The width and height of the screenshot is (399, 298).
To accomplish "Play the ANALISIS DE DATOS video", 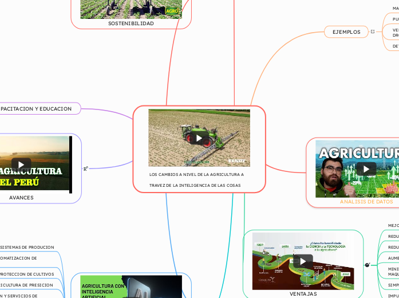I will [x=366, y=169].
